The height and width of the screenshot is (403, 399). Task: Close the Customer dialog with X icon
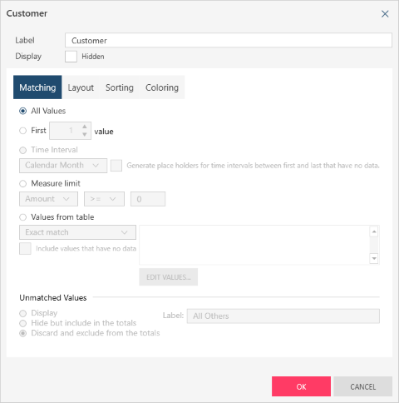click(385, 13)
